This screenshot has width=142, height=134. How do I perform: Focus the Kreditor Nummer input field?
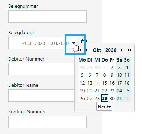coord(47,122)
